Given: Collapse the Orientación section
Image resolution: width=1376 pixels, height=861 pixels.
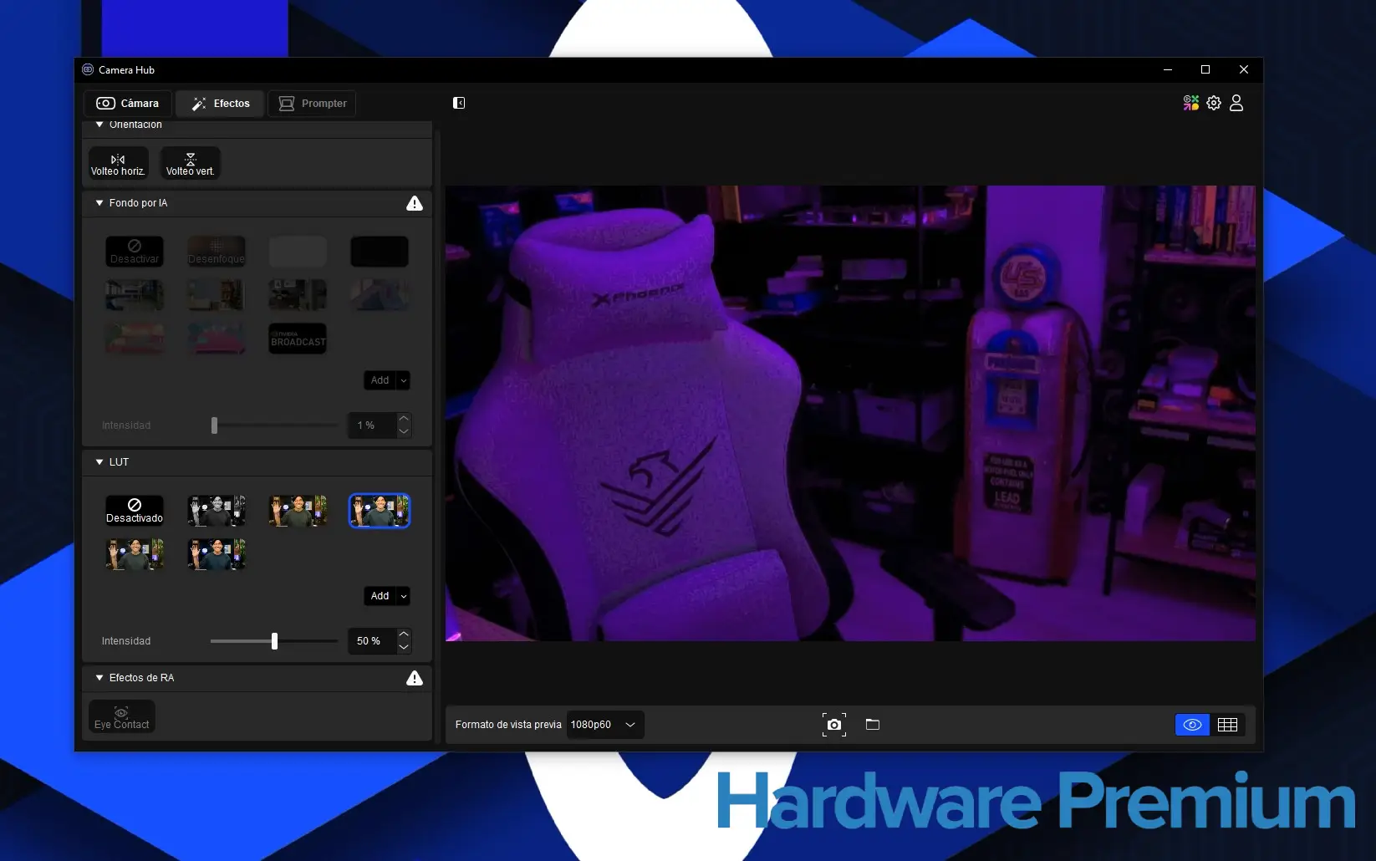Looking at the screenshot, I should coord(99,125).
